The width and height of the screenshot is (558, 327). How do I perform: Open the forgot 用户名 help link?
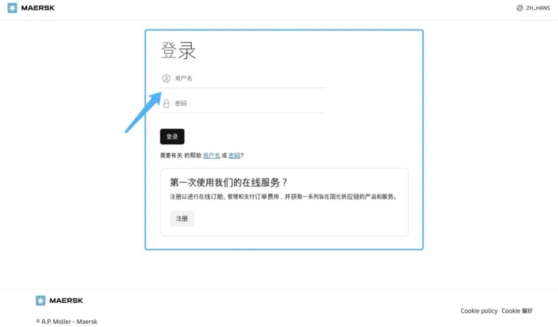211,155
